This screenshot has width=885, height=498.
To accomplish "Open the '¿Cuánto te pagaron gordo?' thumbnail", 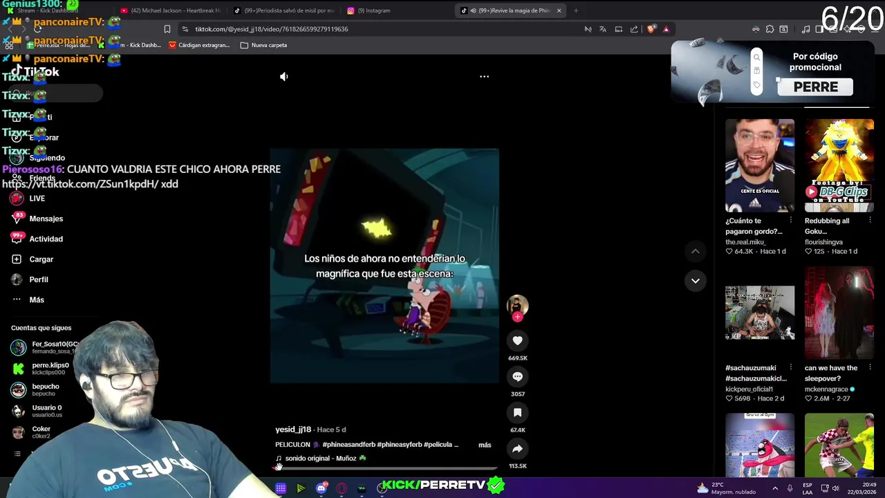I will [x=760, y=166].
